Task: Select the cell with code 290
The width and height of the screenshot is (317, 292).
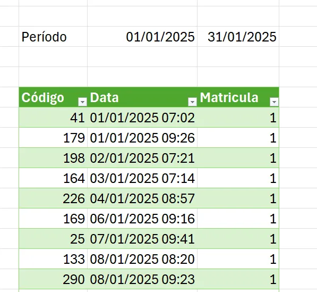Action: click(x=53, y=279)
